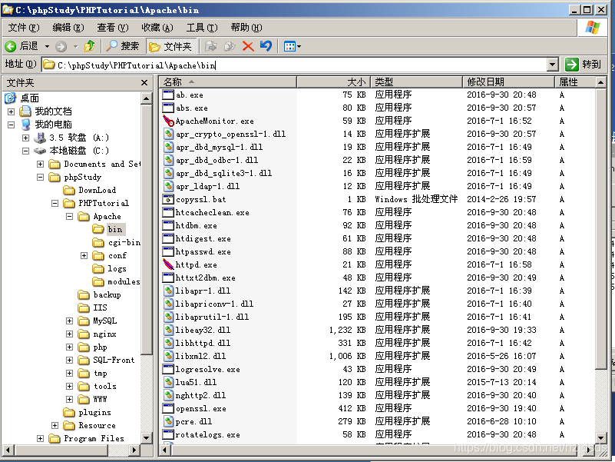Click folder tree scrollbar up arrow
The width and height of the screenshot is (615, 462).
click(x=147, y=98)
